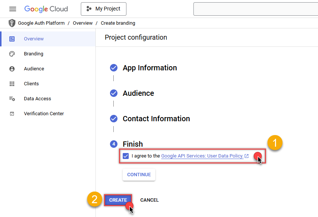
Task: Open Data Access in the sidebar
Action: (x=48, y=99)
